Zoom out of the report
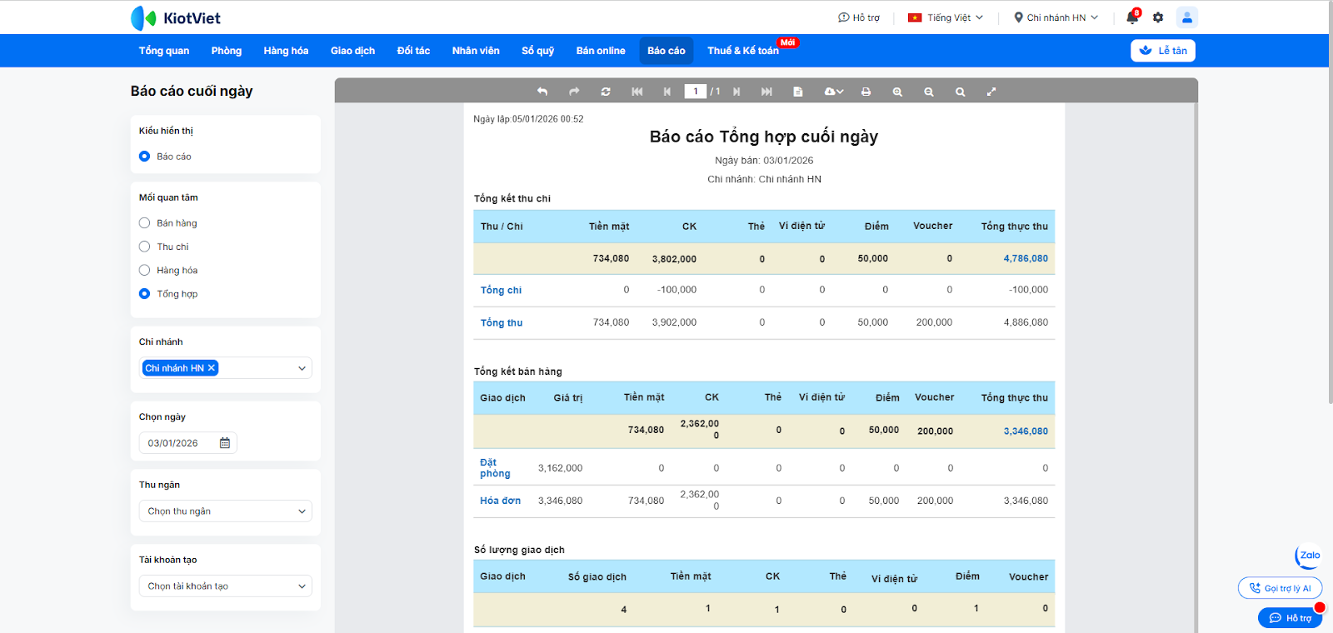This screenshot has height=633, width=1333. click(928, 92)
